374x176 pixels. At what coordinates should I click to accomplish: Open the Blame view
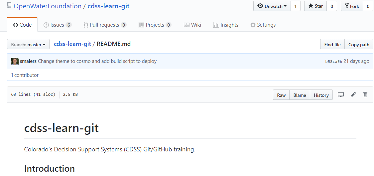point(300,95)
